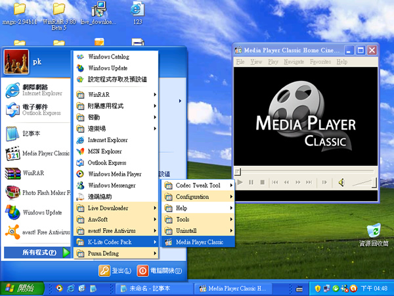Expand the Codec Tweak Tool submenu
Screen dimensions: 394x296
tap(198, 185)
